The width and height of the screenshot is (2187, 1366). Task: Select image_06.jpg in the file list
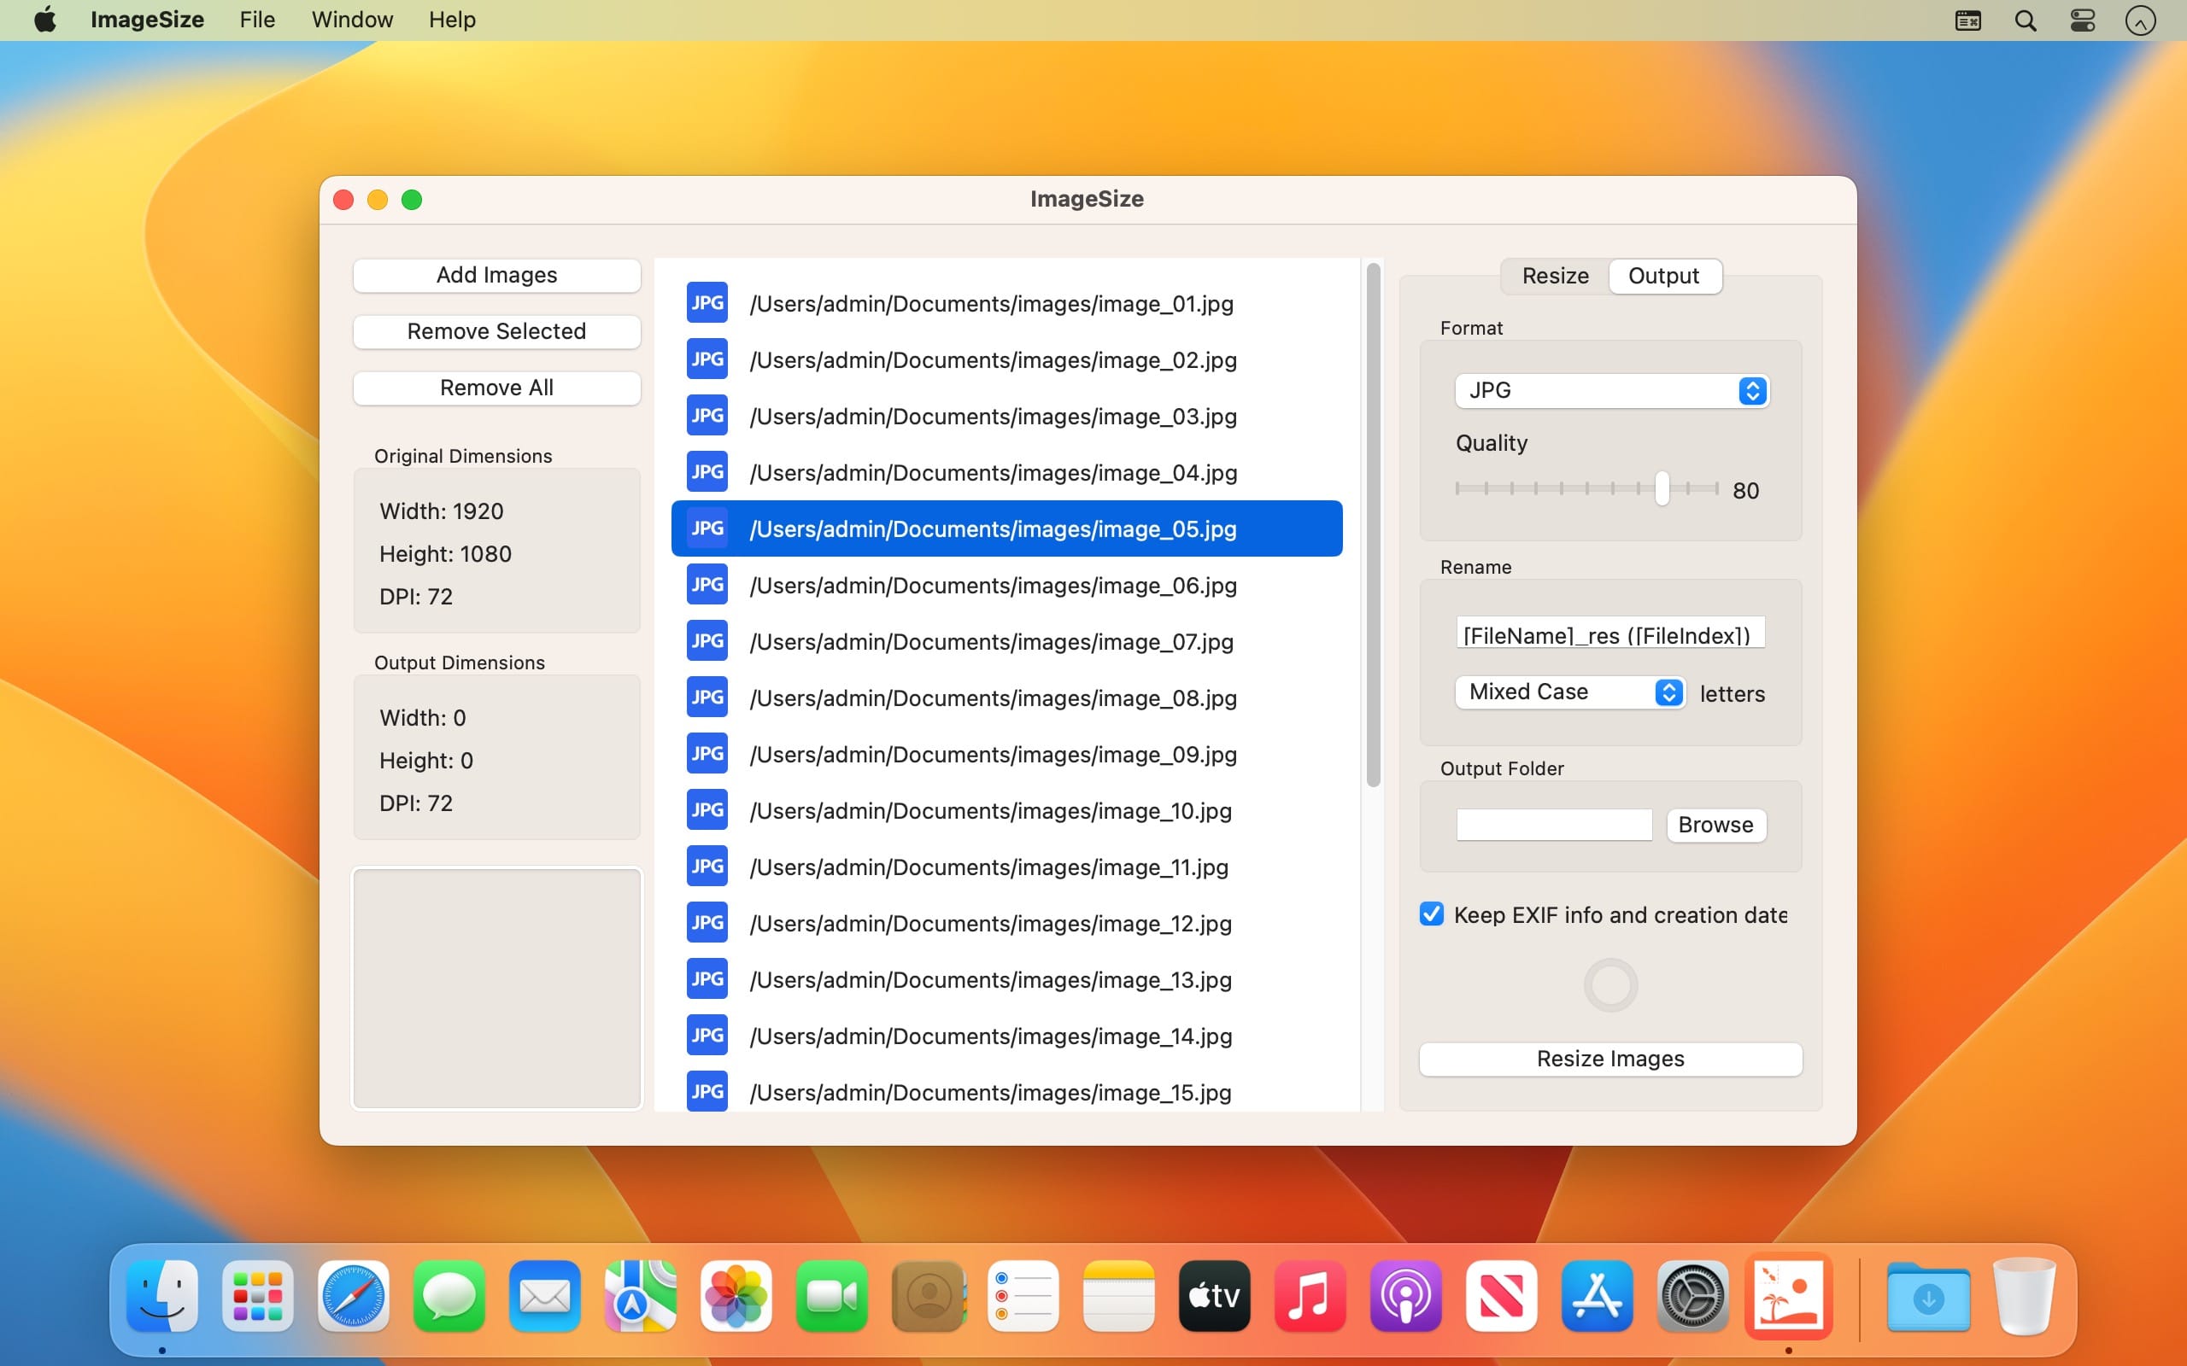click(1006, 586)
